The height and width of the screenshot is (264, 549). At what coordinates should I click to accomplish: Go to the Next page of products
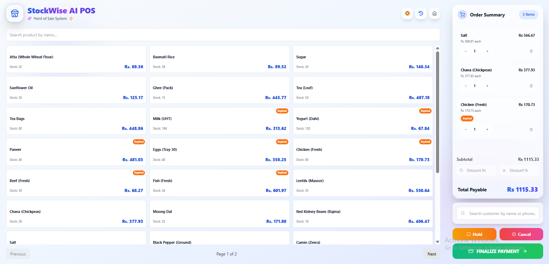point(432,254)
